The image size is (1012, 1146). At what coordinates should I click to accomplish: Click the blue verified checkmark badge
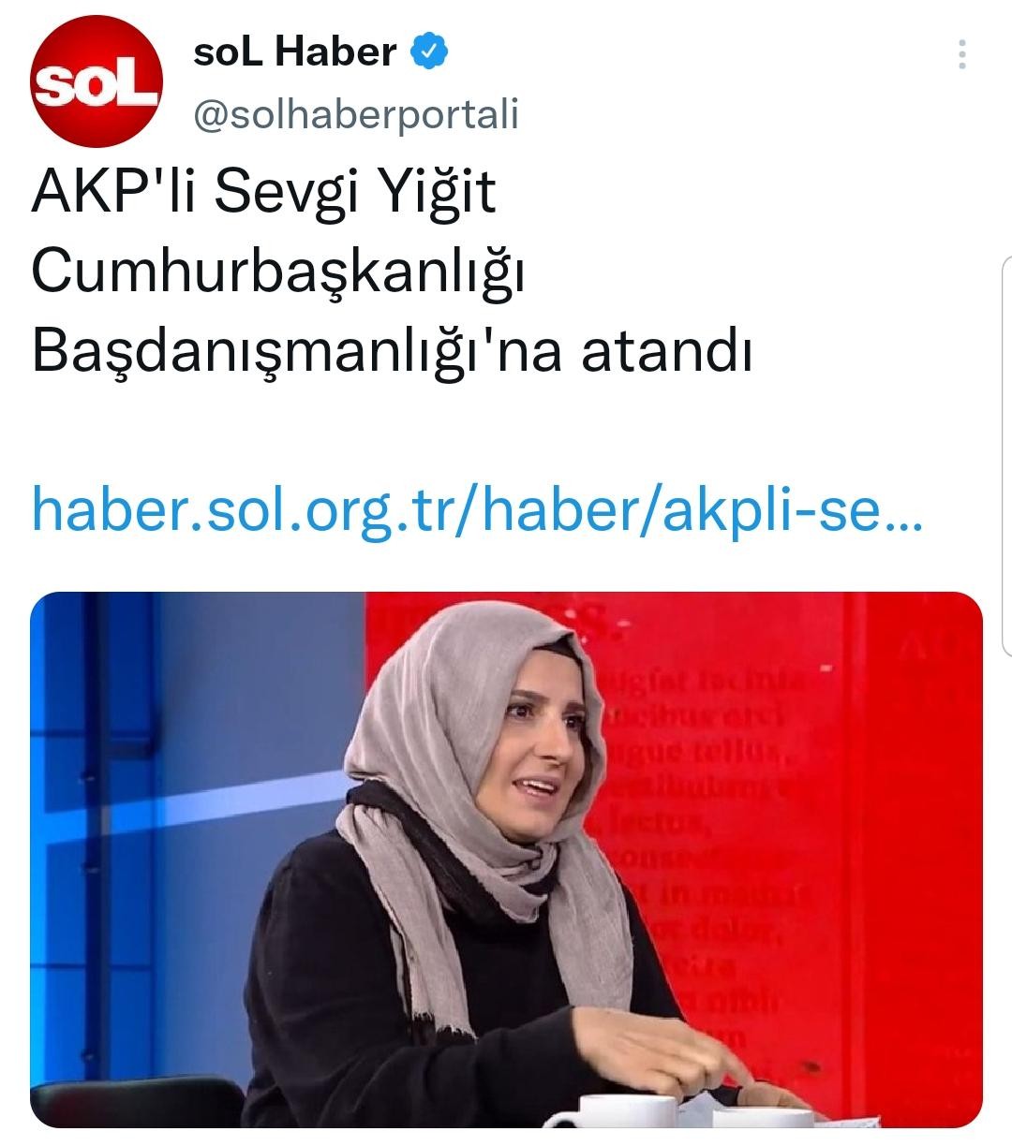click(x=428, y=51)
